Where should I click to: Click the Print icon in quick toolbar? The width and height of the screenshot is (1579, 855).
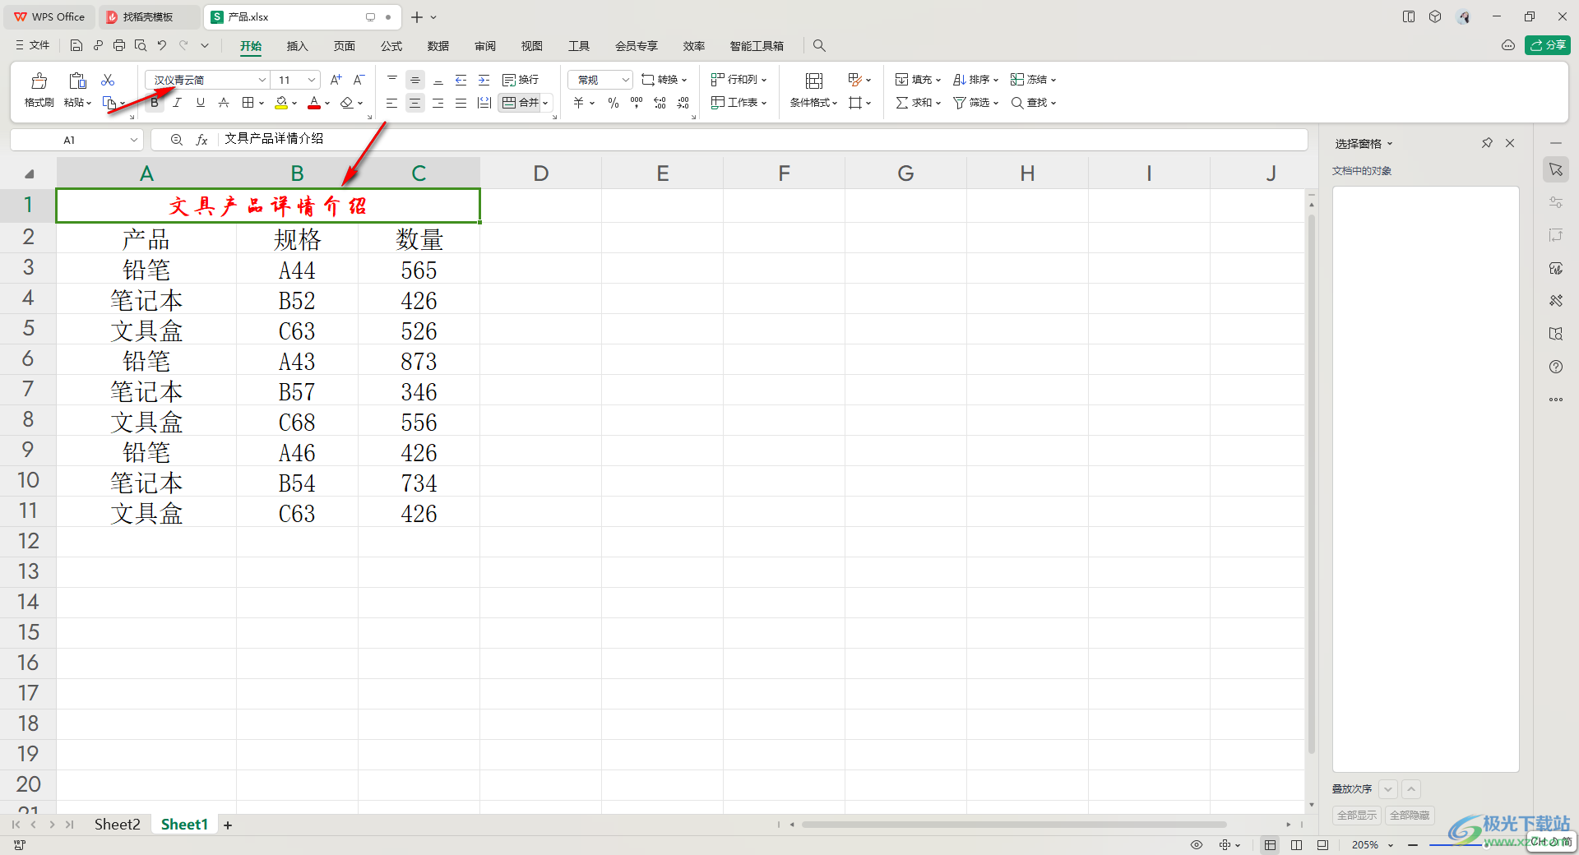click(119, 45)
